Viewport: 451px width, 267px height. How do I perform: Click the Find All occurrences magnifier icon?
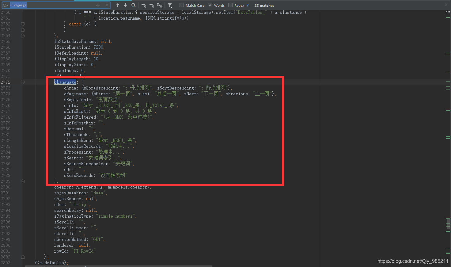point(133,5)
